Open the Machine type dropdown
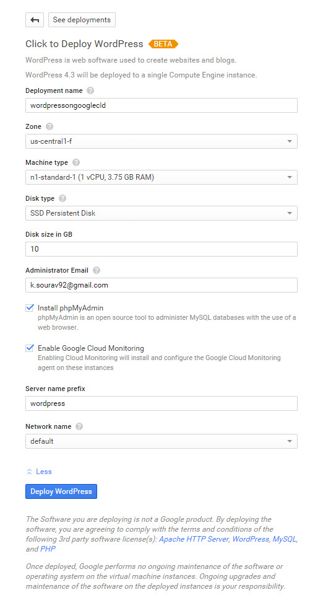Viewport: 323px width, 603px height. [x=161, y=177]
